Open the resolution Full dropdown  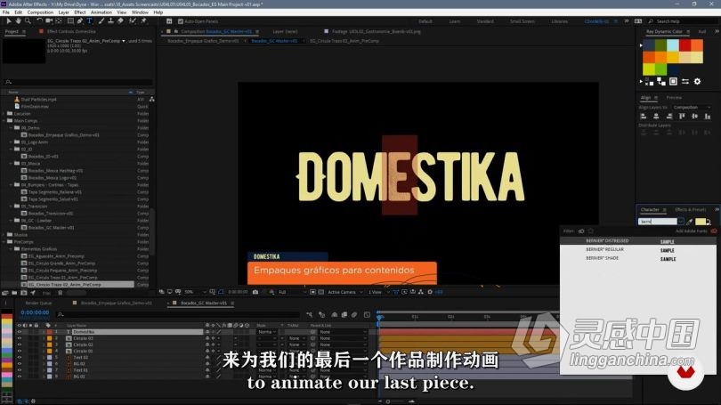click(290, 292)
